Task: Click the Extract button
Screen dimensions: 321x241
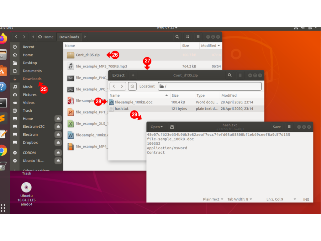Action: (118, 75)
